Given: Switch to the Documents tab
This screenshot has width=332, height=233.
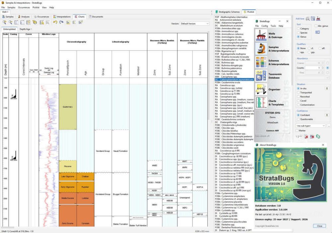Looking at the screenshot, I should tap(96, 17).
